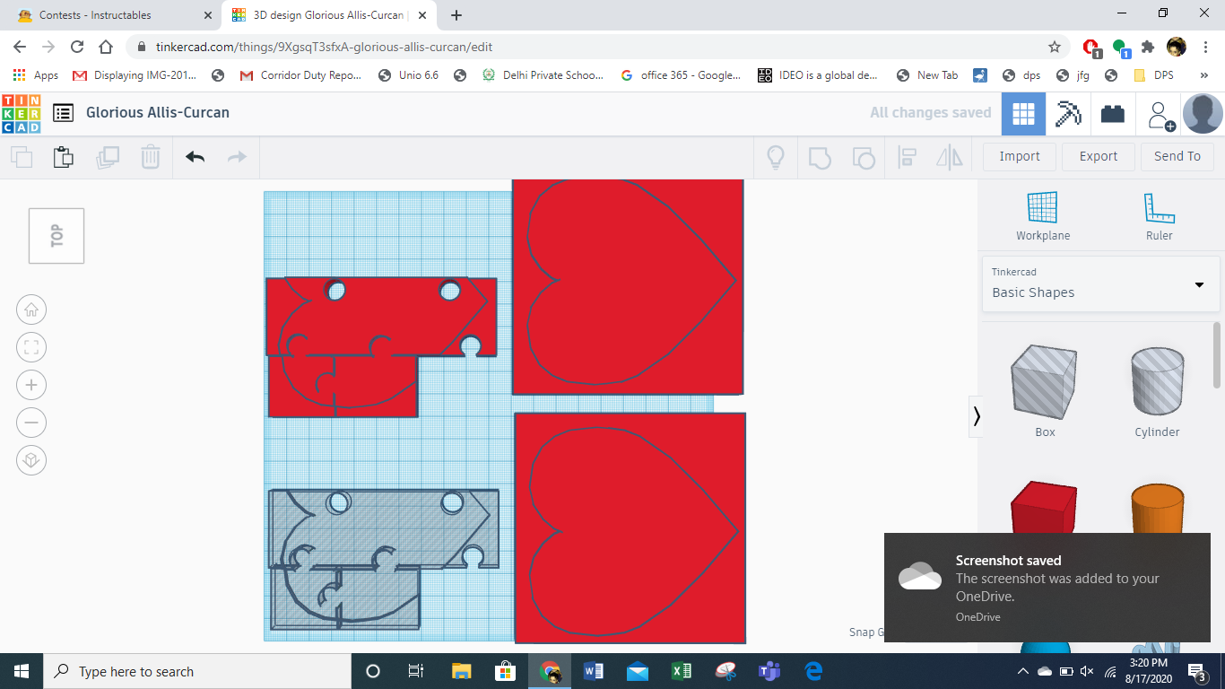The image size is (1225, 689).
Task: Undo the last action
Action: point(195,158)
